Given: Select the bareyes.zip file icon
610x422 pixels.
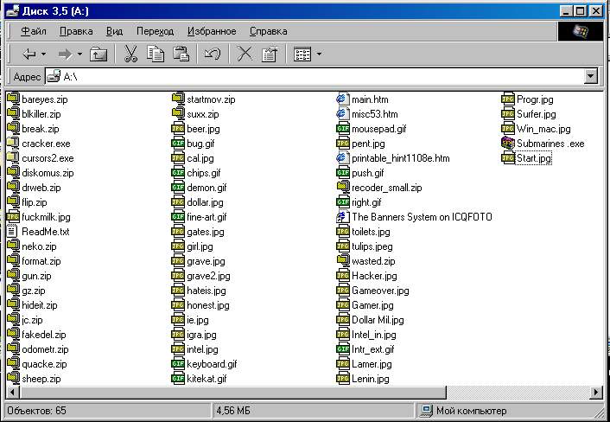Looking at the screenshot, I should click(x=13, y=99).
